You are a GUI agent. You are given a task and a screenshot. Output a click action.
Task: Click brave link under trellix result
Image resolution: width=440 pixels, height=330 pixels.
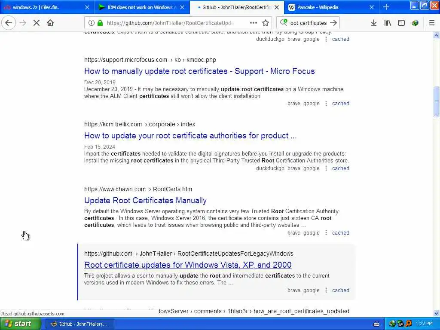pos(294,168)
